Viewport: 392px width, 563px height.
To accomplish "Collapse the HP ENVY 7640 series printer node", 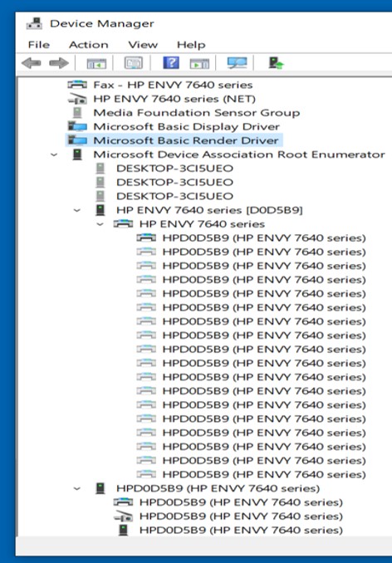I will point(100,224).
